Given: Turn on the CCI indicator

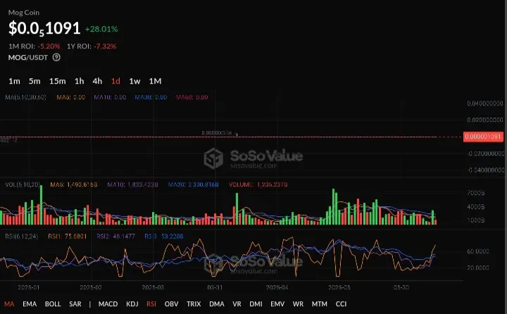Looking at the screenshot, I should (341, 304).
